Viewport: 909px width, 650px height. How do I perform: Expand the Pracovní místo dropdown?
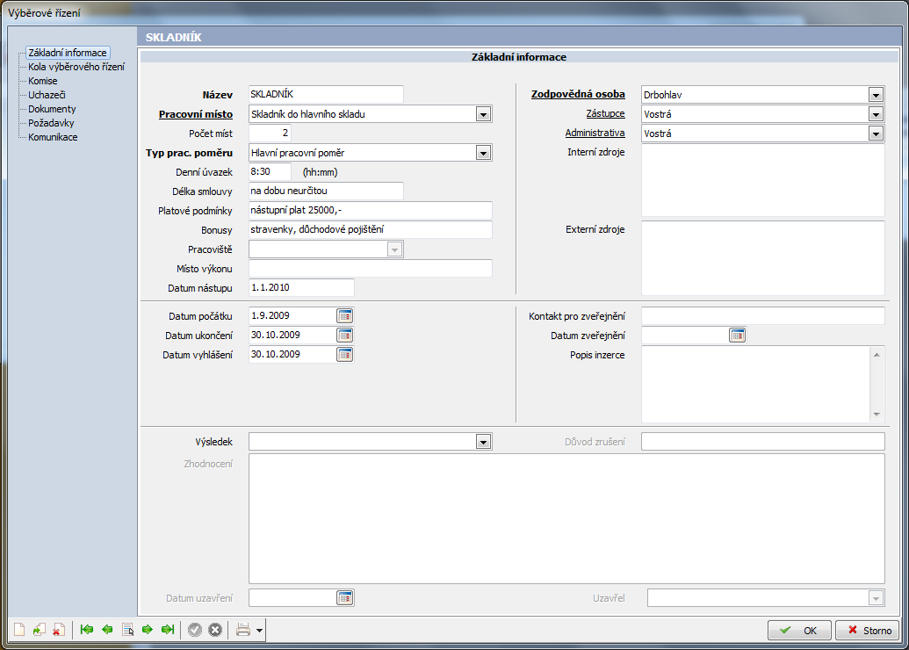tap(484, 114)
